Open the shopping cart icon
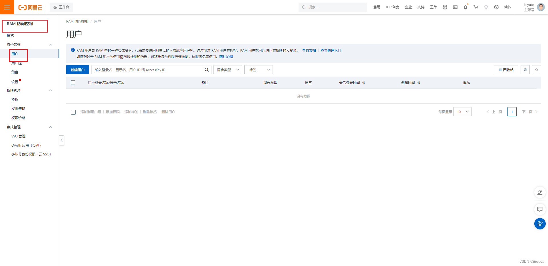 coord(476,7)
